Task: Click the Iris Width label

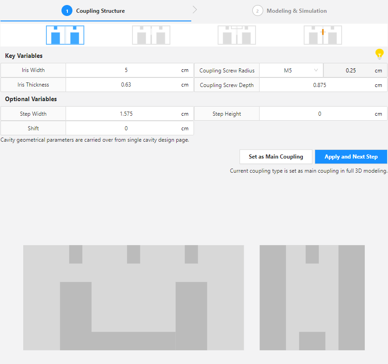Action: point(33,70)
